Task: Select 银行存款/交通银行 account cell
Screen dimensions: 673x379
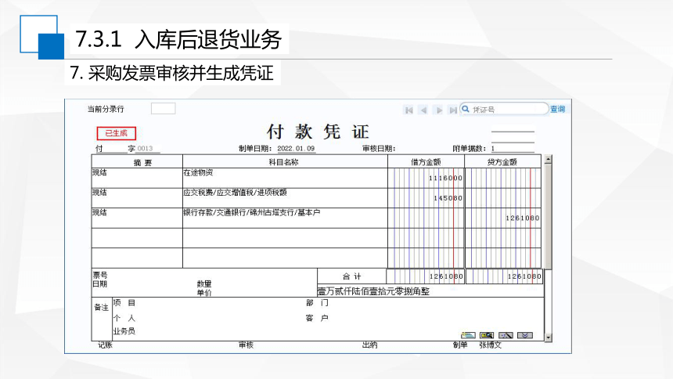Action: 285,218
